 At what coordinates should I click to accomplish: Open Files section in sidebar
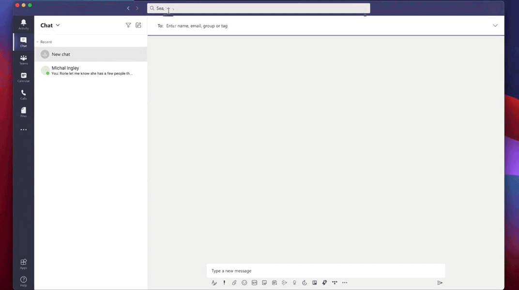pos(24,112)
